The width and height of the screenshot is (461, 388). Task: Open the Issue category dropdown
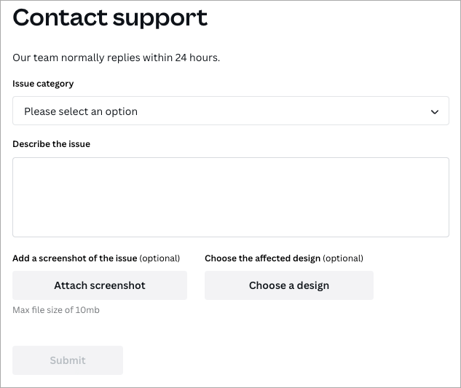click(230, 111)
